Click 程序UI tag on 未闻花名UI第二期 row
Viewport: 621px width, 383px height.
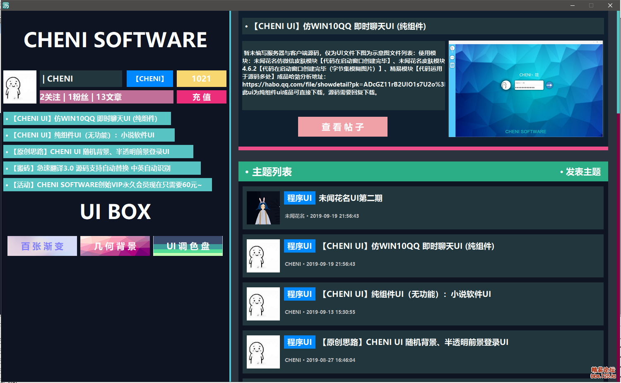pyautogui.click(x=300, y=198)
